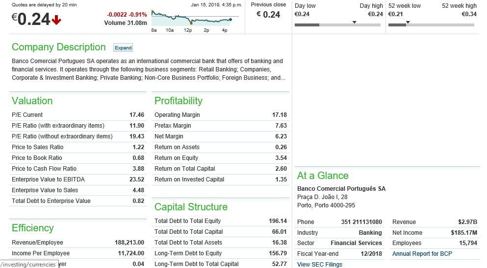
Task: Click the Efficiency section heading
Action: pyautogui.click(x=32, y=228)
